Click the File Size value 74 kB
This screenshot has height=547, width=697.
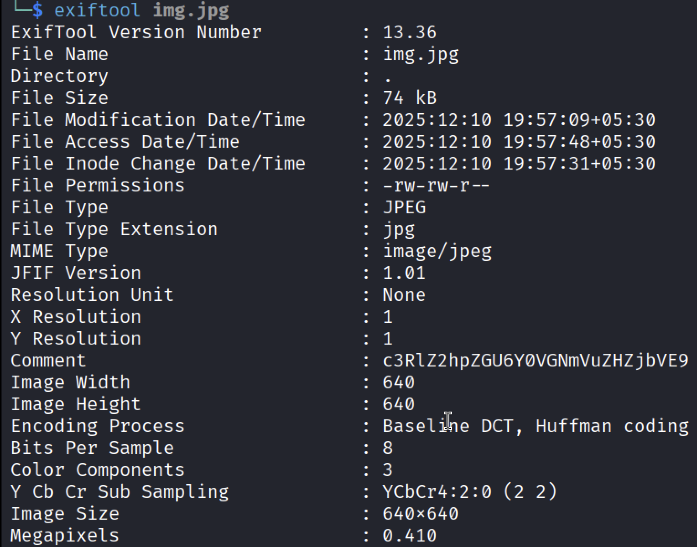click(410, 98)
